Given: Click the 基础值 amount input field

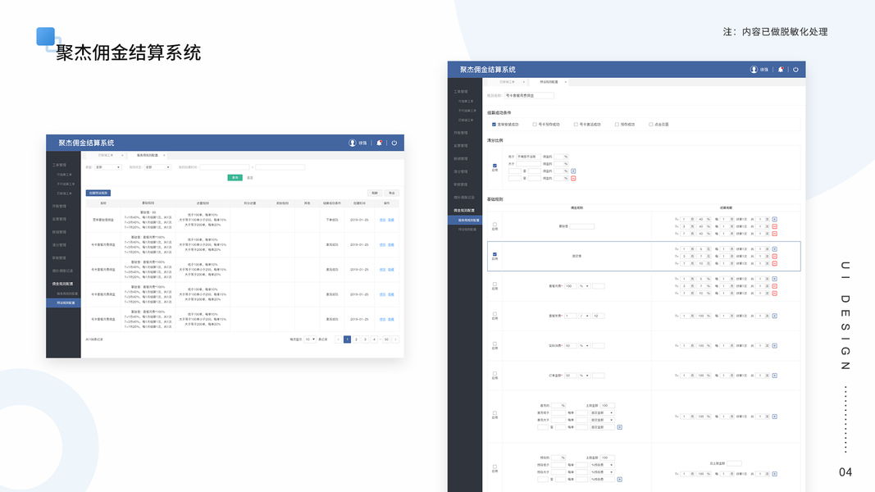Looking at the screenshot, I should click(x=582, y=226).
